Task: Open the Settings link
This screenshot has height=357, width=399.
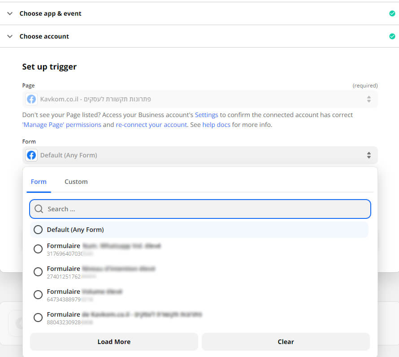Action: [206, 115]
